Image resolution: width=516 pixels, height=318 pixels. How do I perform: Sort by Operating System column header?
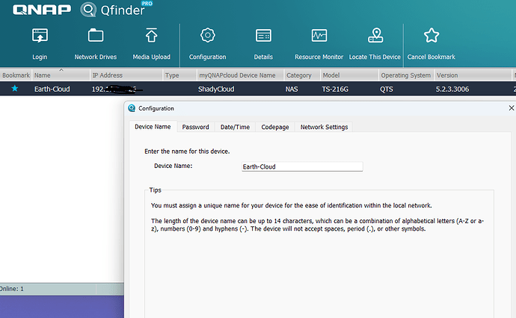(406, 75)
